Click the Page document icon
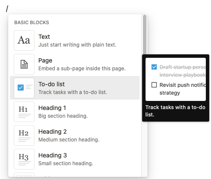This screenshot has width=211, height=179. click(24, 64)
